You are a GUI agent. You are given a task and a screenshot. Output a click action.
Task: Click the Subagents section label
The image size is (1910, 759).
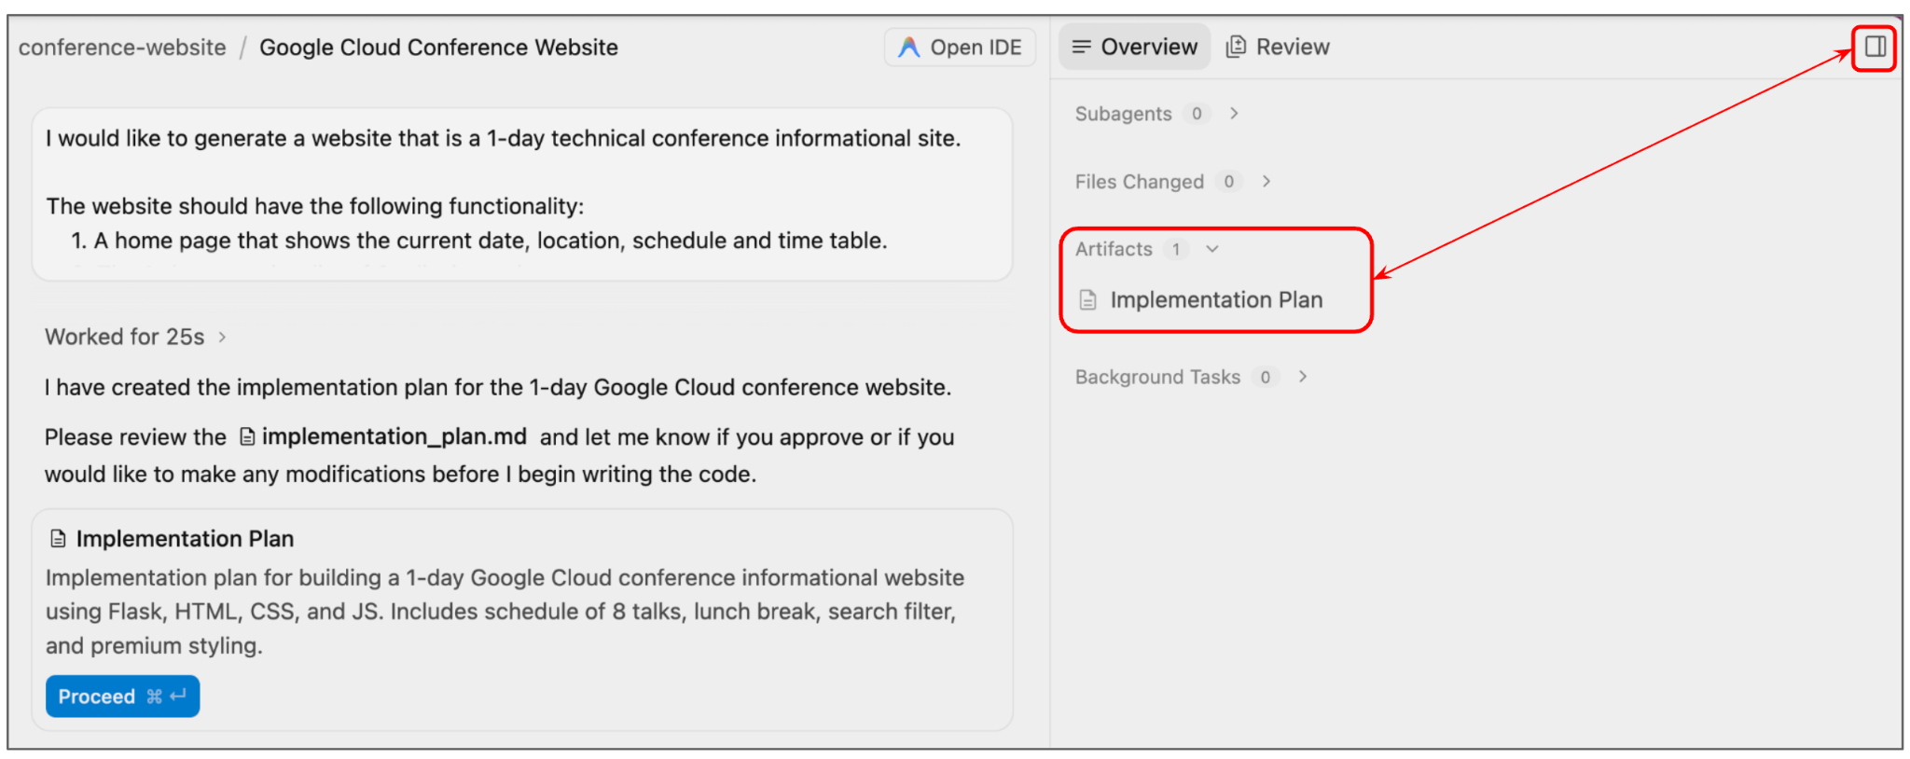[x=1123, y=114]
